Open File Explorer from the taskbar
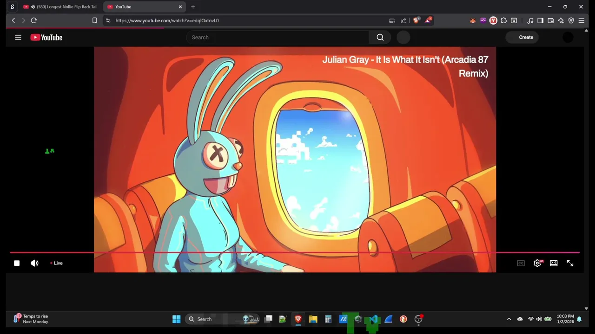Screen dimensions: 595x334 313,319
